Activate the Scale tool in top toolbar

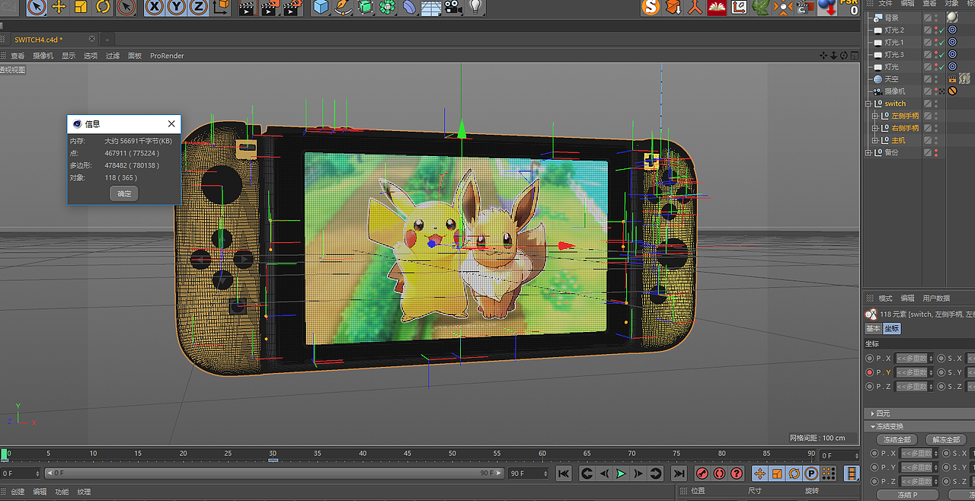pos(81,7)
